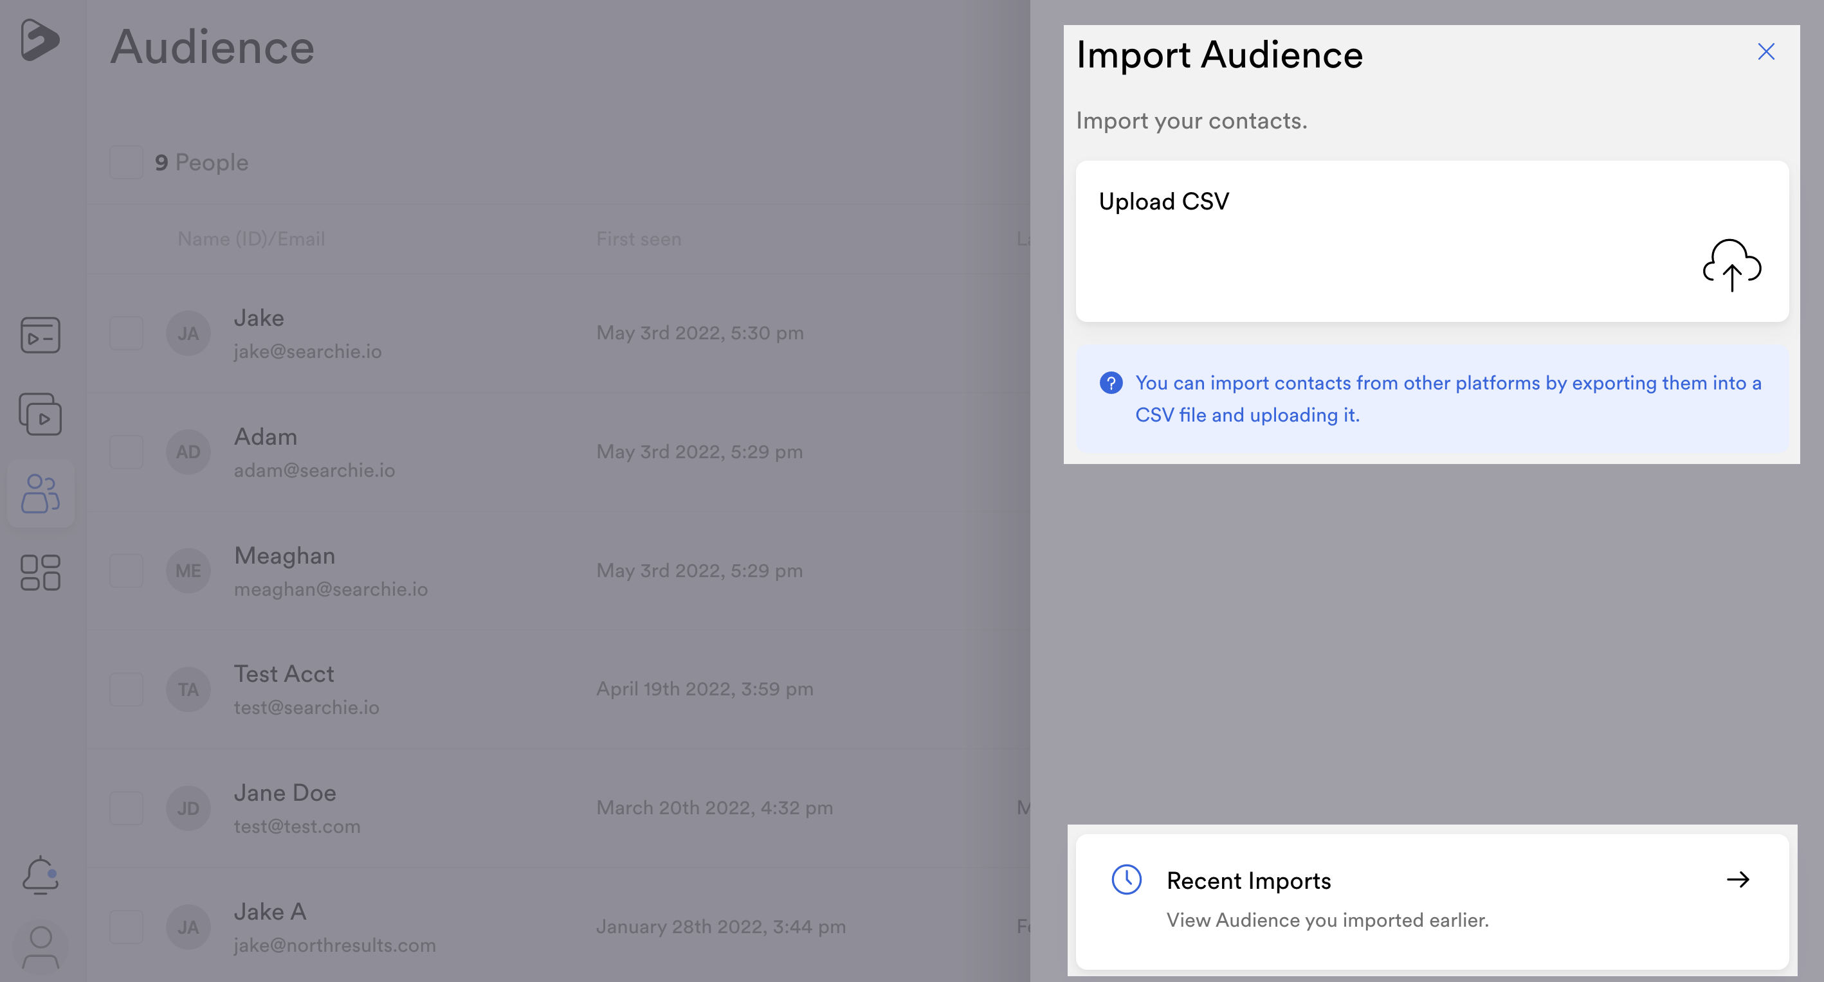Image resolution: width=1824 pixels, height=982 pixels.
Task: Click the Audience page heading
Action: pos(212,48)
